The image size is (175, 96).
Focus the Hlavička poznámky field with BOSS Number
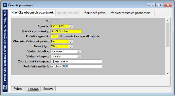click(66, 31)
